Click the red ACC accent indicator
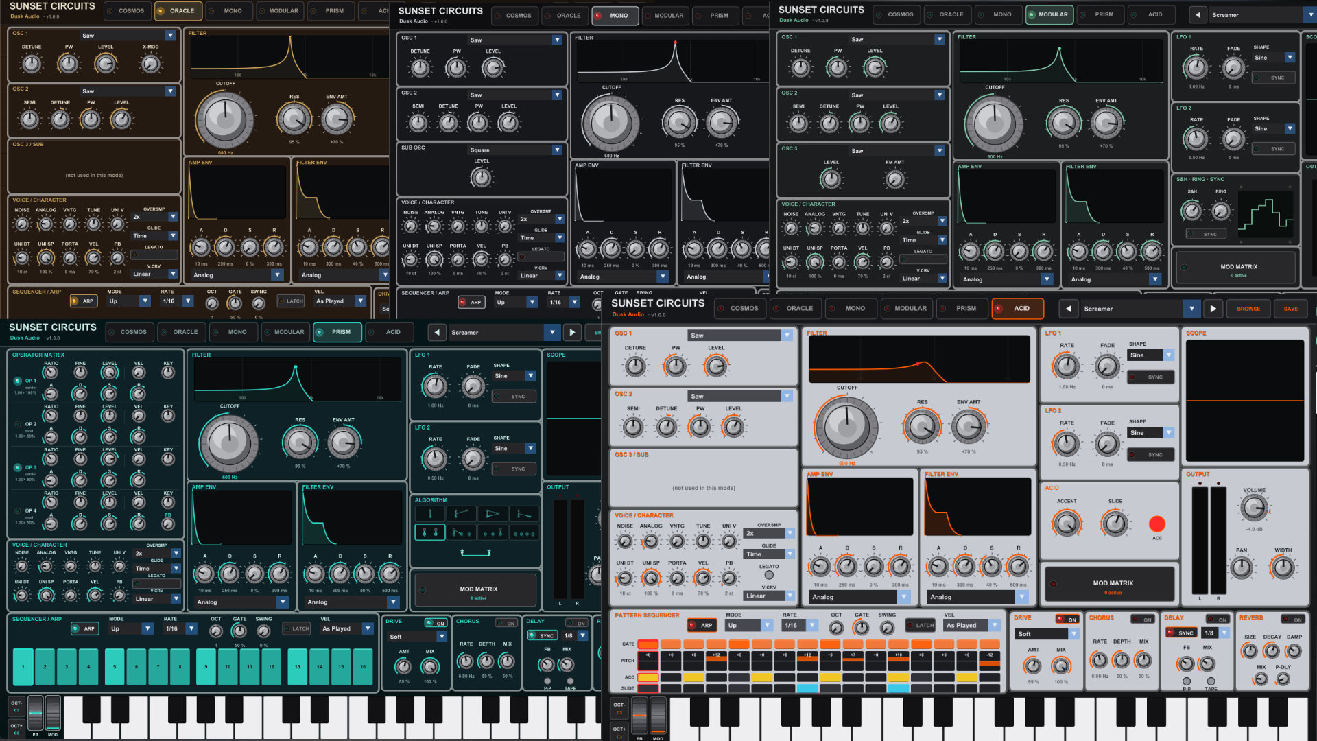This screenshot has width=1317, height=741. coord(1157,524)
